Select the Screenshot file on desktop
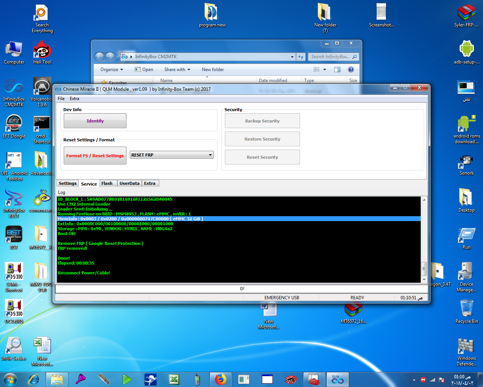Viewport: 483px width, 387px height. tap(381, 16)
